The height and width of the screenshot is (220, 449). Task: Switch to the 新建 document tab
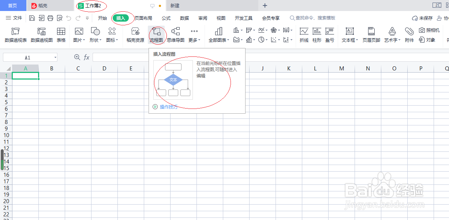(212, 5)
